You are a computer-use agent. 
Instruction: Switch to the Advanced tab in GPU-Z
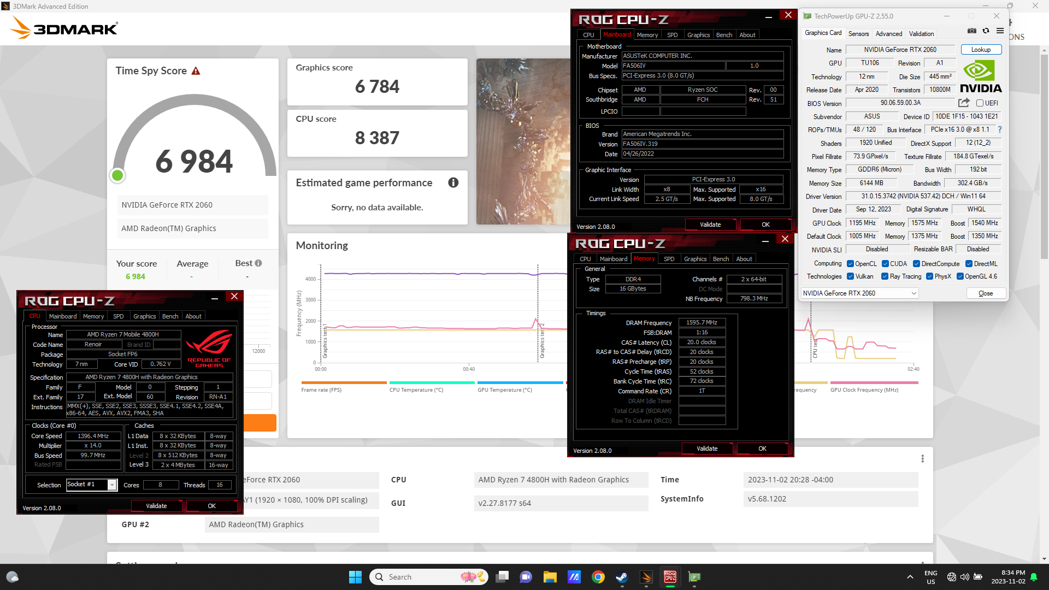coord(889,34)
